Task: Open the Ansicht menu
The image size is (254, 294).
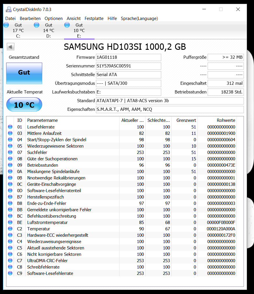Action: [74, 19]
